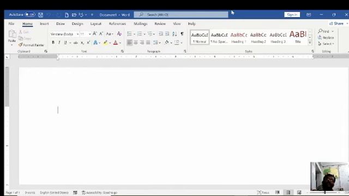The width and height of the screenshot is (349, 196).
Task: Click the Shading paint bucket icon
Action: [x=167, y=42]
